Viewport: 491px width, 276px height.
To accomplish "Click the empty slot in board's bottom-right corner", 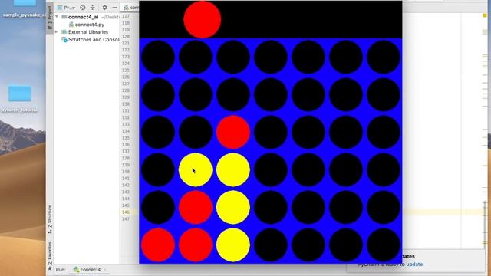I will tap(384, 245).
